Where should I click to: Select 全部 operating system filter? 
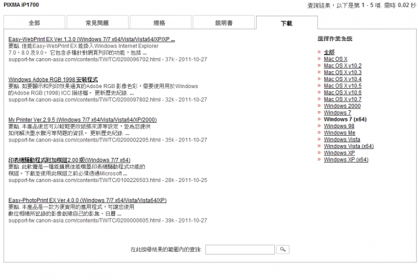(x=329, y=52)
